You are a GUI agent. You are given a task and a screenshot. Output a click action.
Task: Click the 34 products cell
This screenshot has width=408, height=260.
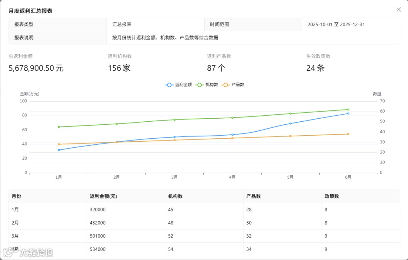click(283, 249)
